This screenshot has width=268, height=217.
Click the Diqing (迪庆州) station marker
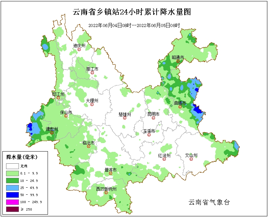pyautogui.click(x=79, y=50)
